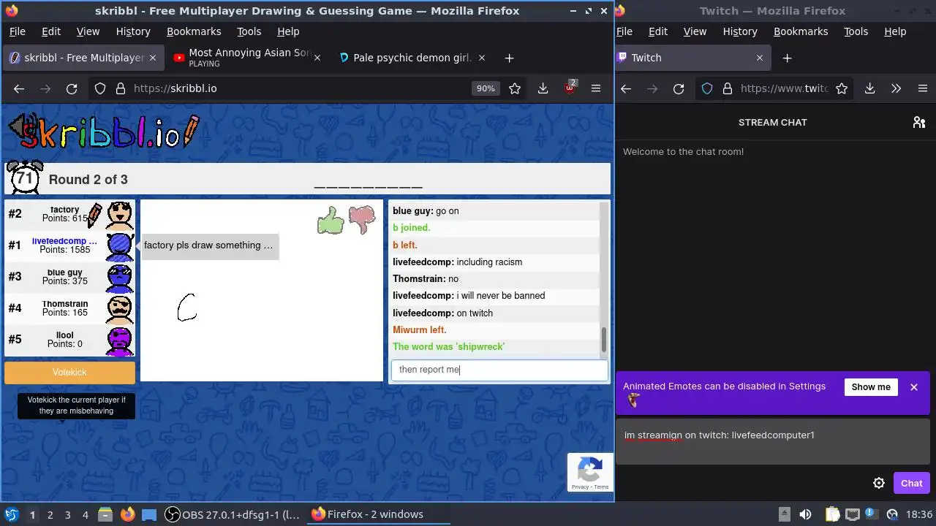Open File menu in skribbl Firefox window
936x526 pixels.
point(18,31)
